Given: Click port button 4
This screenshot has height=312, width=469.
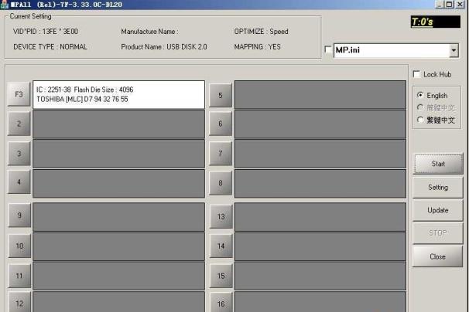Looking at the screenshot, I should (19, 181).
